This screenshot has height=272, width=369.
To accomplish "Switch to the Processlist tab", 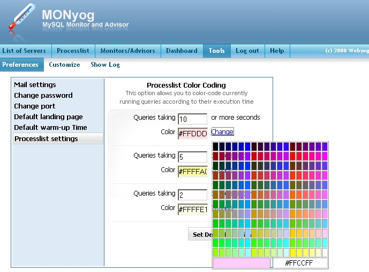I will point(73,51).
